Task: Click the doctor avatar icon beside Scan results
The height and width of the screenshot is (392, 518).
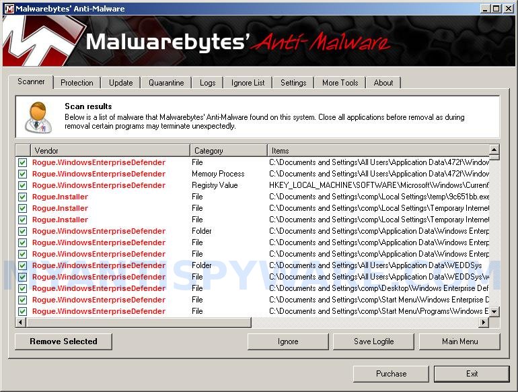Action: [x=38, y=117]
